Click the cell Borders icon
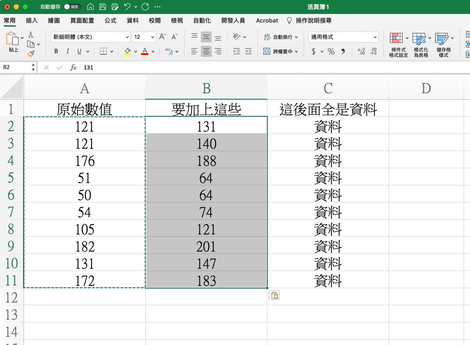This screenshot has width=470, height=345. [103, 51]
